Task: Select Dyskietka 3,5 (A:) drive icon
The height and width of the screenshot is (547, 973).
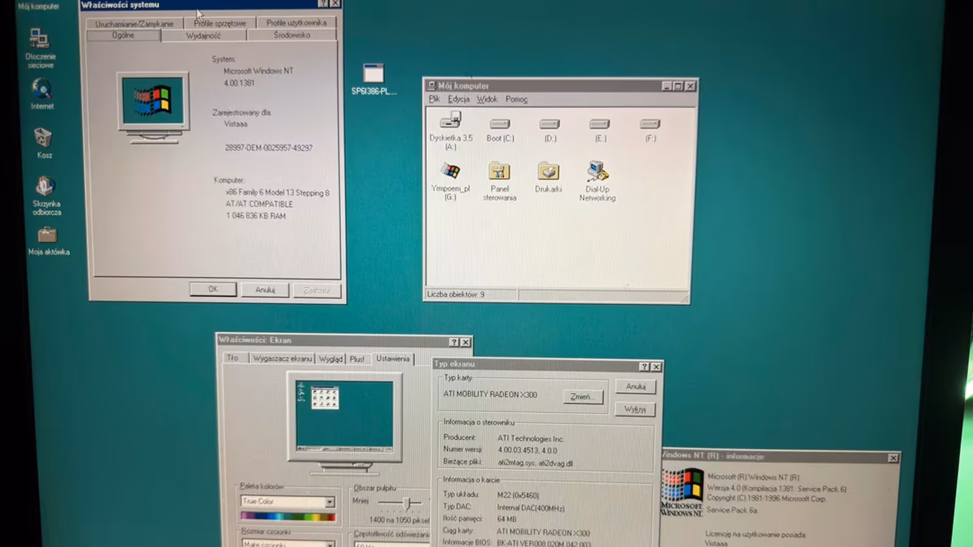Action: [451, 130]
